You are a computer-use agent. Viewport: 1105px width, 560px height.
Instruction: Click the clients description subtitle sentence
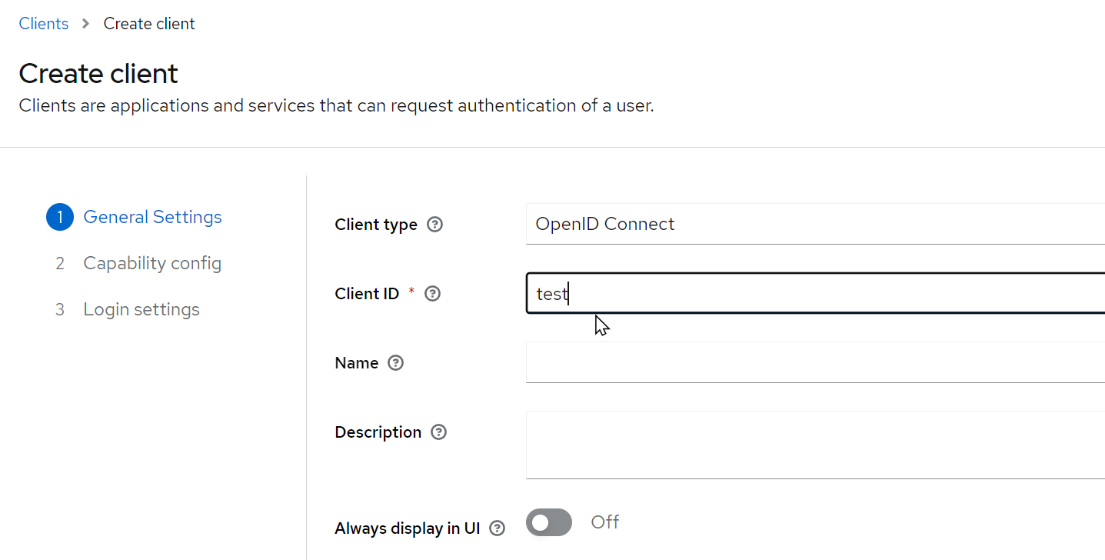[x=336, y=105]
